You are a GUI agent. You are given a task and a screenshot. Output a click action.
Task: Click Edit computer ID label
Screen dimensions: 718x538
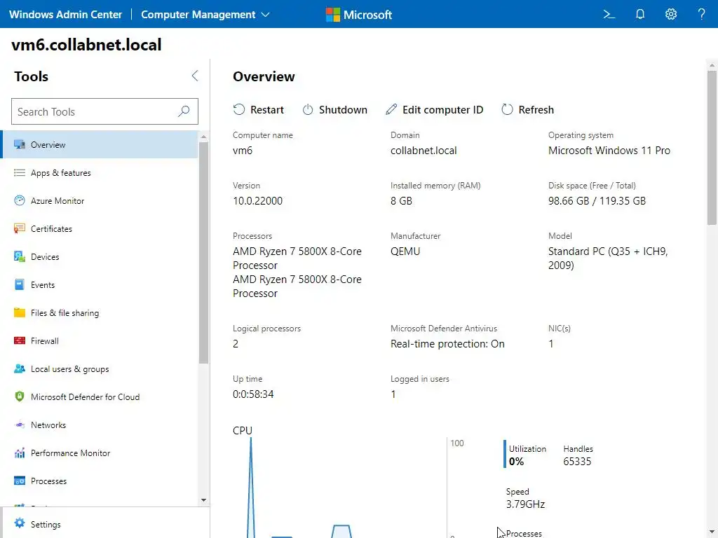443,110
